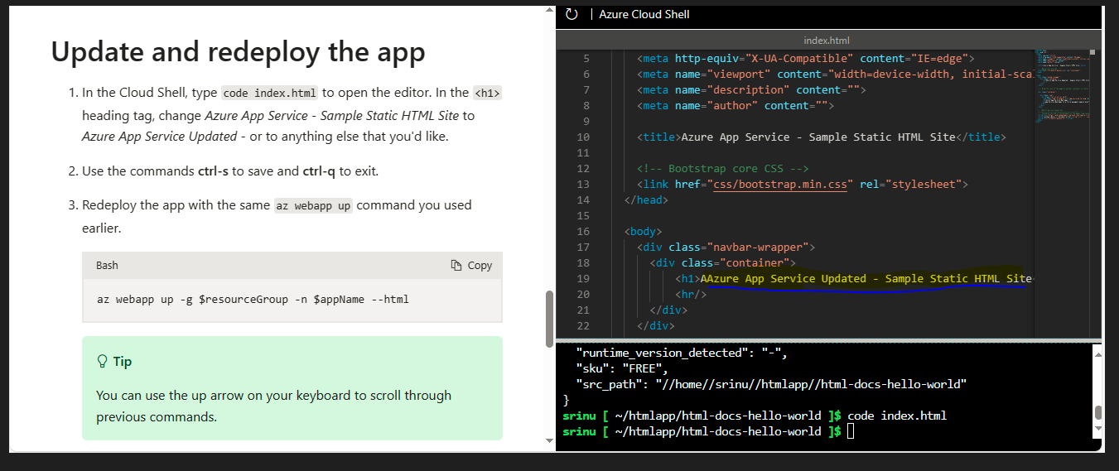Screen dimensions: 1119x471
Task: Click the 'X-UA-Compatible' meta line
Action: pos(806,58)
